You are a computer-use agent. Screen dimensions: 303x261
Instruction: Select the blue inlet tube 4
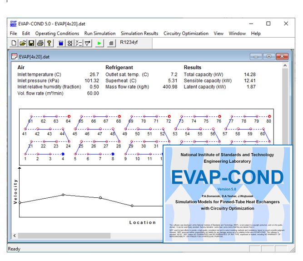tap(63, 154)
